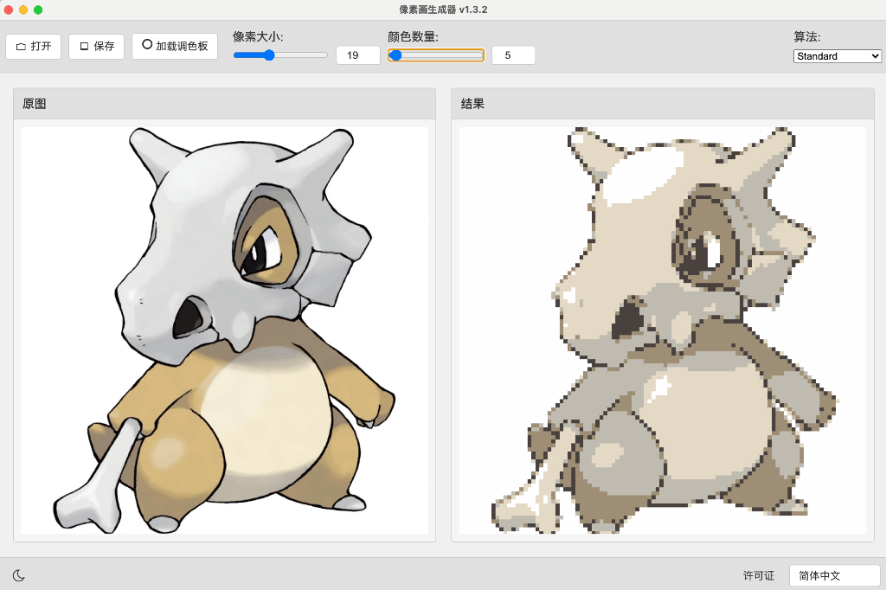Click the pixelated result image preview
886x590 pixels.
[x=663, y=330]
